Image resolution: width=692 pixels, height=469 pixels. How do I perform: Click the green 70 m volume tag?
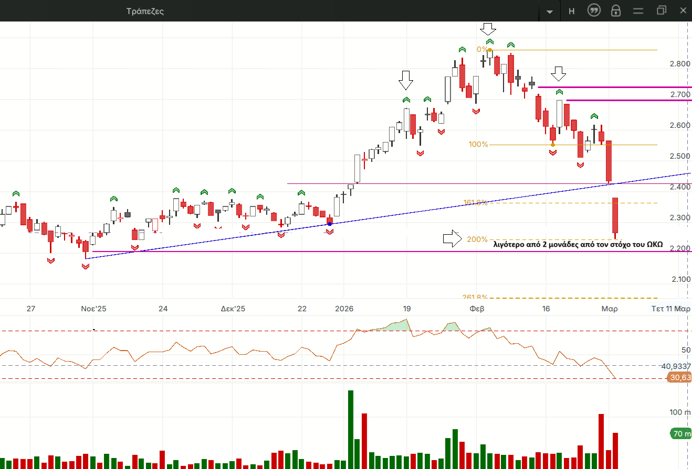680,433
